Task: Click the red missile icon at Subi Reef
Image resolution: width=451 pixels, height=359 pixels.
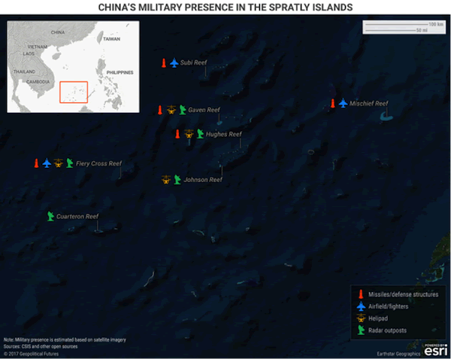Action: [x=165, y=62]
